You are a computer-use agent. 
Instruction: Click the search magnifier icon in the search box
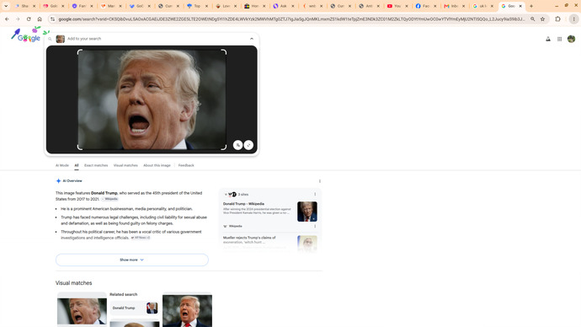(50, 39)
